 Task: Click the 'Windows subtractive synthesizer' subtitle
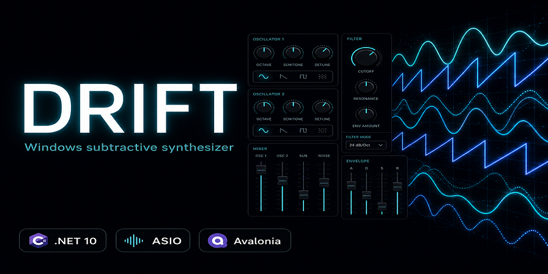click(129, 147)
